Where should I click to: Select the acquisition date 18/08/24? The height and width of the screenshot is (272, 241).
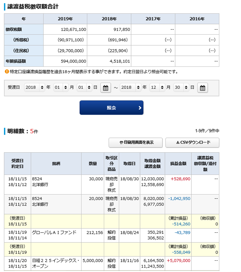[129, 233]
